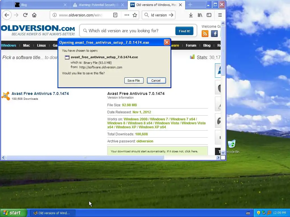Open a new tab with plus icon
The height and width of the screenshot is (217, 290).
[190, 5]
